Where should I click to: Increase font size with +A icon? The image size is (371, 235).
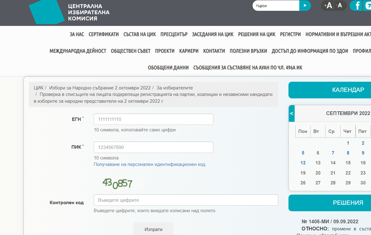click(x=328, y=6)
